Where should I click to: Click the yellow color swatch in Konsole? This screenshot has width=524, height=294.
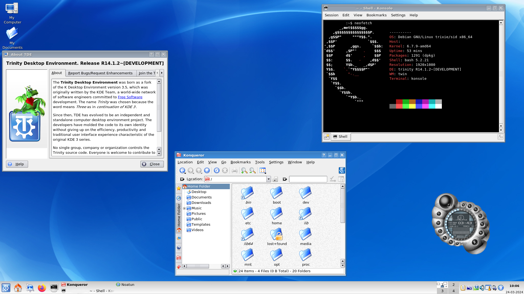tap(412, 106)
